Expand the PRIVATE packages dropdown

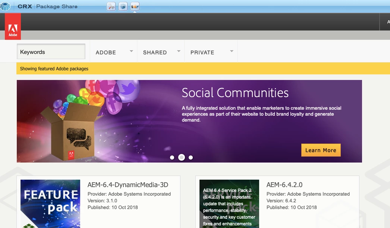(x=211, y=52)
